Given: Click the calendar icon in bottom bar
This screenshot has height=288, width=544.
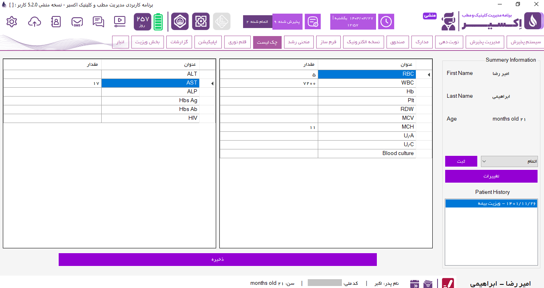Looking at the screenshot, I should point(414,284).
